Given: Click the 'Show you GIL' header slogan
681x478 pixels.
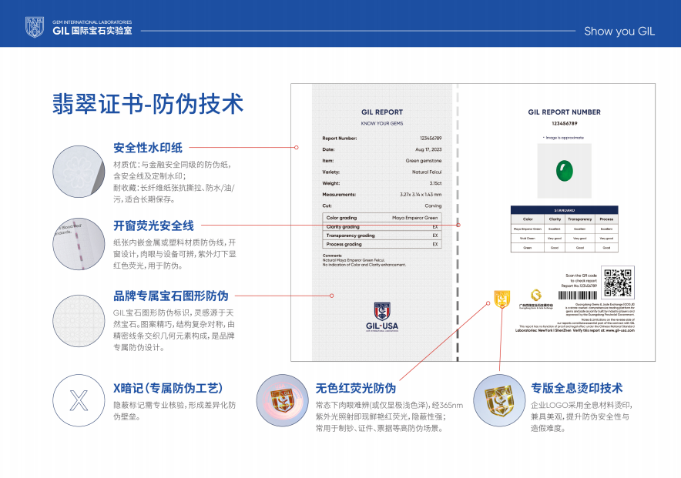Looking at the screenshot, I should (x=619, y=32).
